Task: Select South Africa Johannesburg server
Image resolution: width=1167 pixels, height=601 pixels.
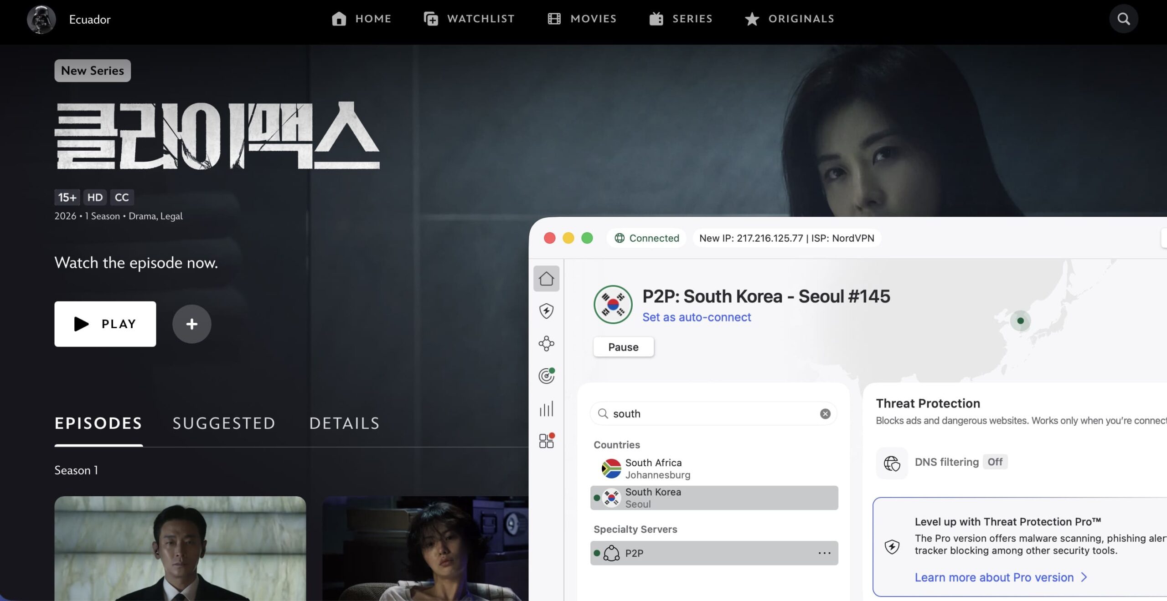Action: [x=657, y=469]
